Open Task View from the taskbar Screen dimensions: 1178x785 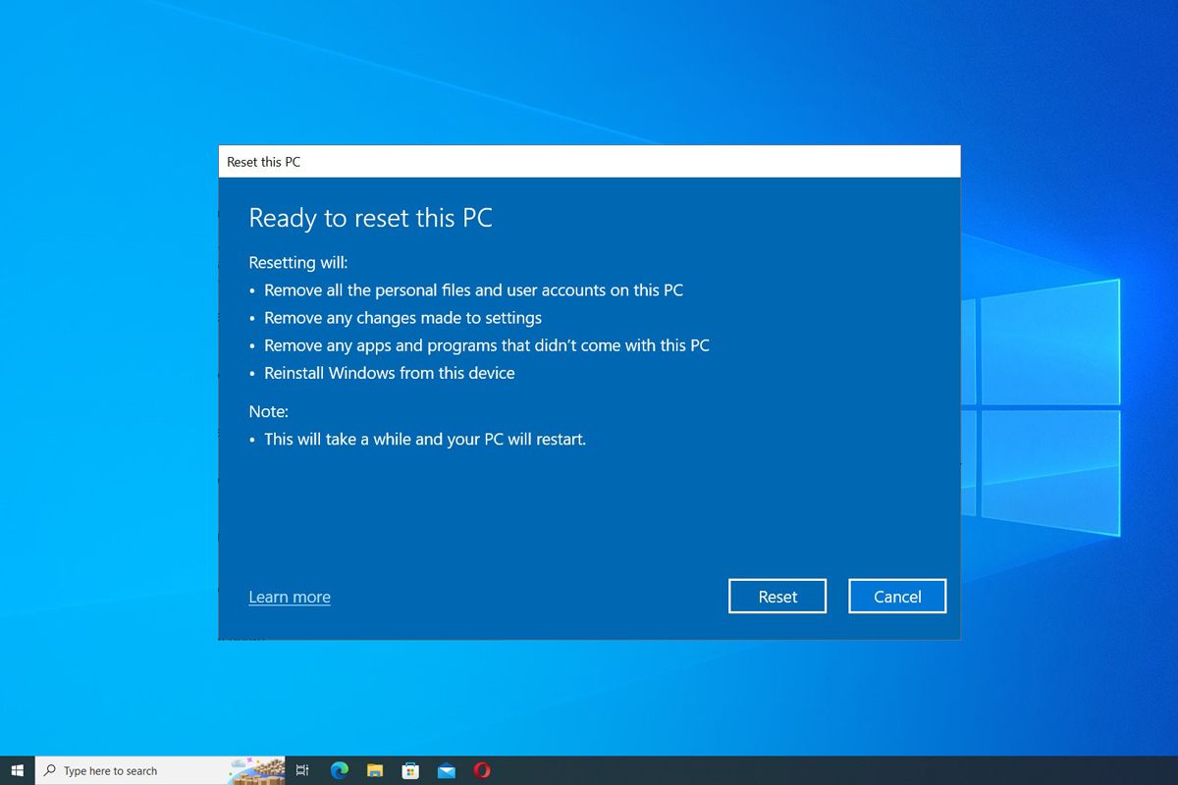[302, 770]
